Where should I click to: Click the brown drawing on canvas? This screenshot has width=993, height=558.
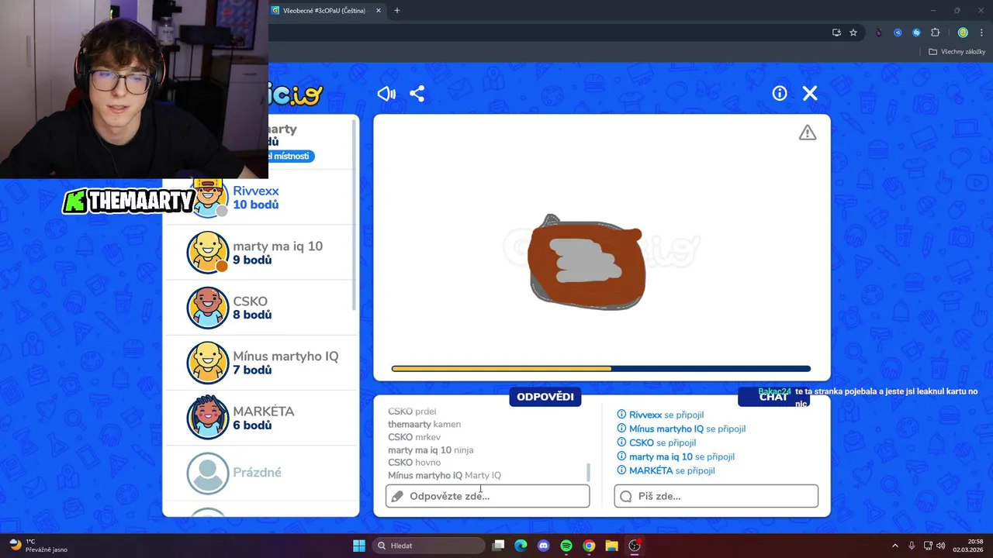pos(586,263)
